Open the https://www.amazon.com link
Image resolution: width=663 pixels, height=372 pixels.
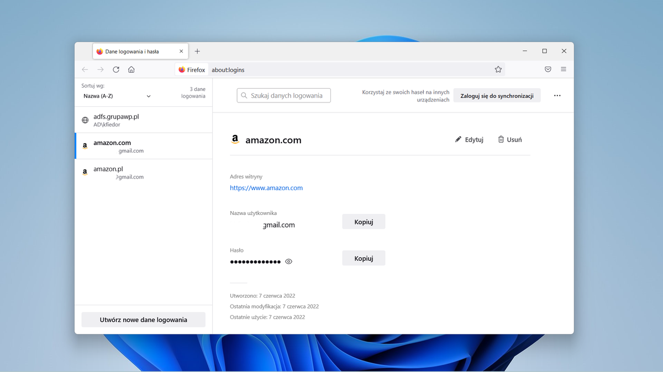tap(266, 187)
